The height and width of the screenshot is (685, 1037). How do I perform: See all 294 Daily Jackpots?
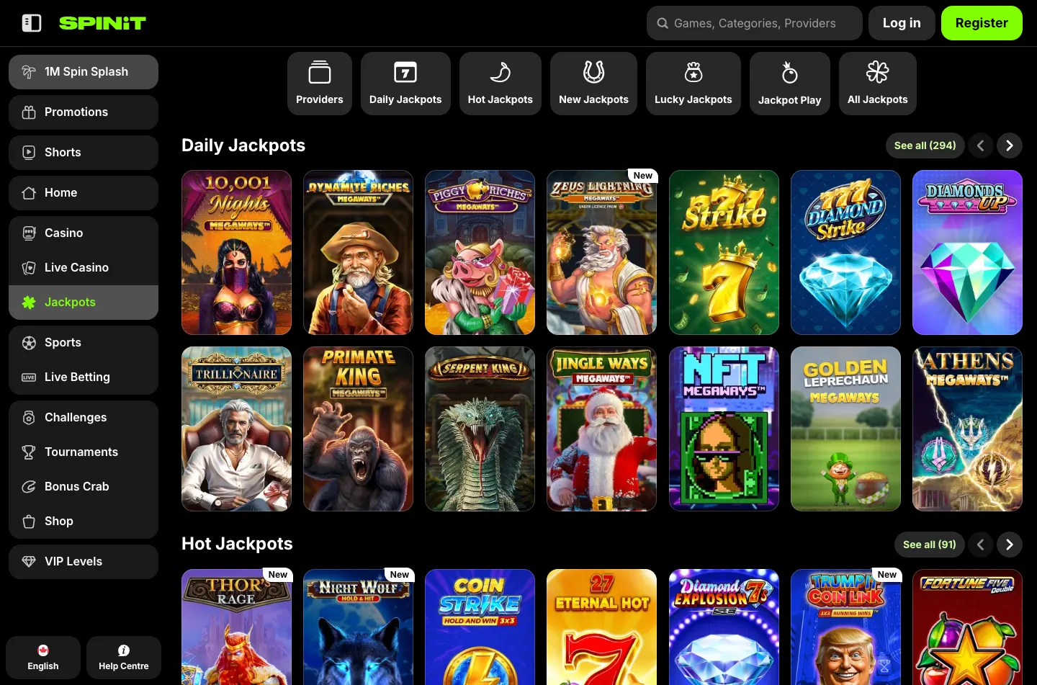coord(925,145)
